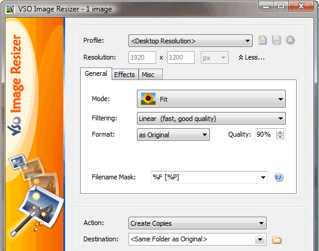Click the new profile icon
The width and height of the screenshot is (319, 251).
[x=262, y=40]
